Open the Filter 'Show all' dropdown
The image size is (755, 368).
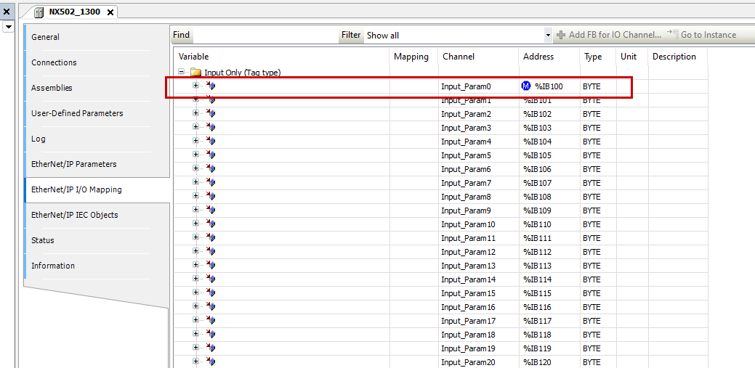click(x=548, y=35)
